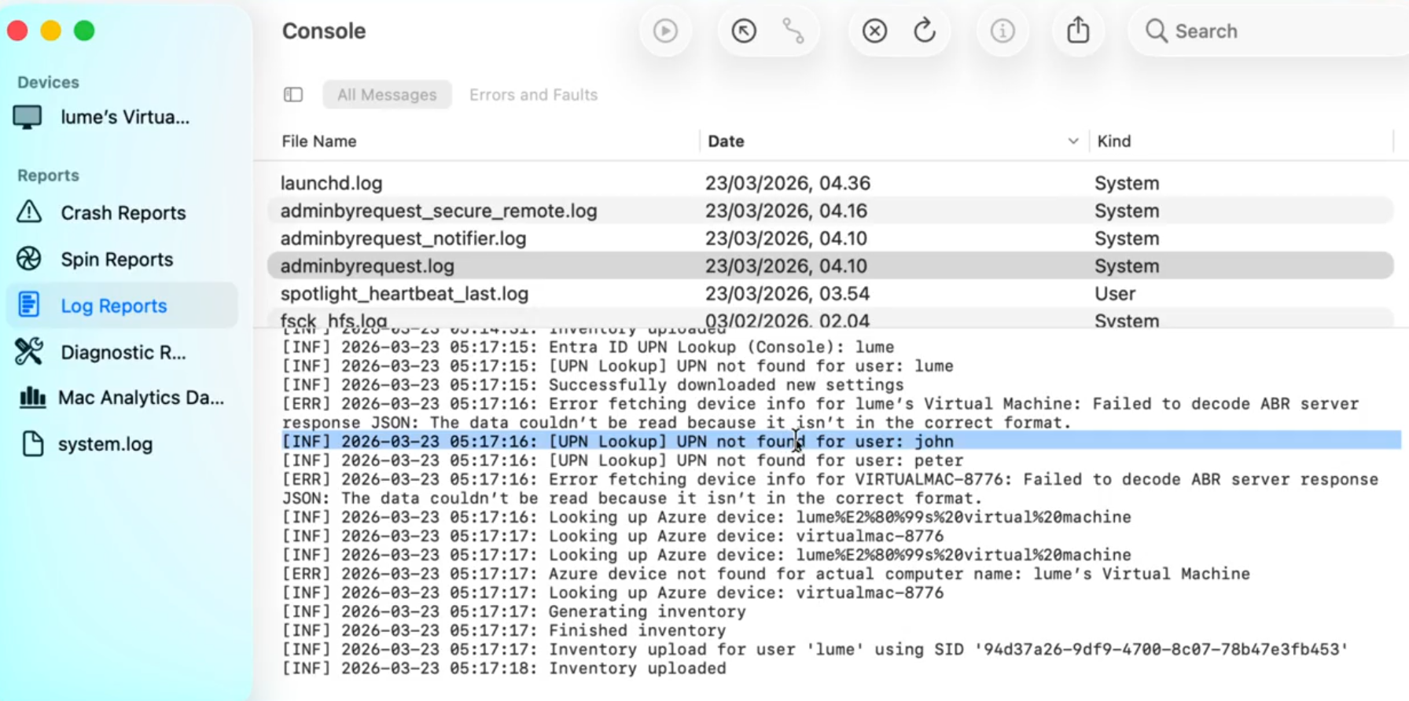Open Mac Analytics Data in sidebar
The height and width of the screenshot is (701, 1409).
click(x=140, y=398)
